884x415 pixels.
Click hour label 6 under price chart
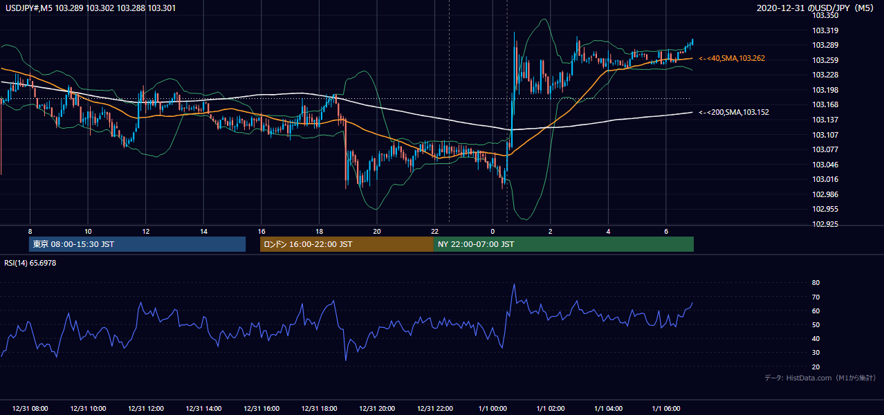click(666, 231)
